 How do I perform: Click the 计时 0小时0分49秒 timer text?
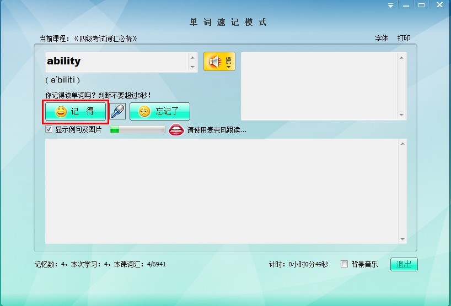299,264
